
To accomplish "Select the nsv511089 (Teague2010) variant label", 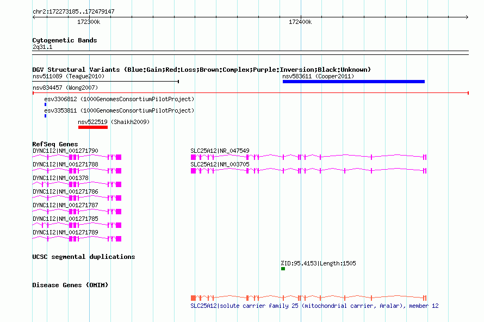I will [x=69, y=76].
